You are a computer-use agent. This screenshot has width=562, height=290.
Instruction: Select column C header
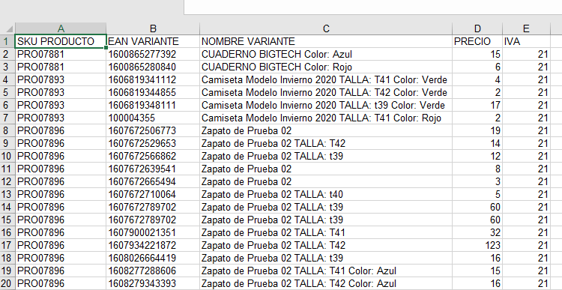[326, 28]
